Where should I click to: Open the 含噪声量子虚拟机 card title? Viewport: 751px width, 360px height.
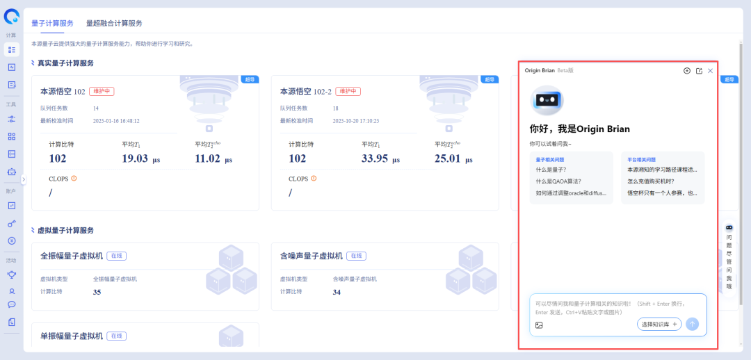(x=312, y=256)
